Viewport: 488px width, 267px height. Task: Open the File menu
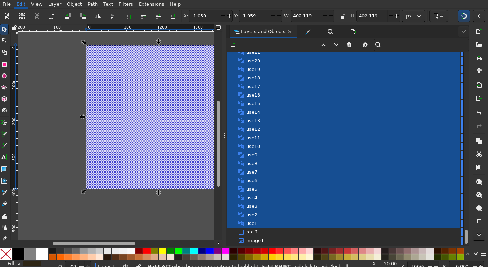6,4
